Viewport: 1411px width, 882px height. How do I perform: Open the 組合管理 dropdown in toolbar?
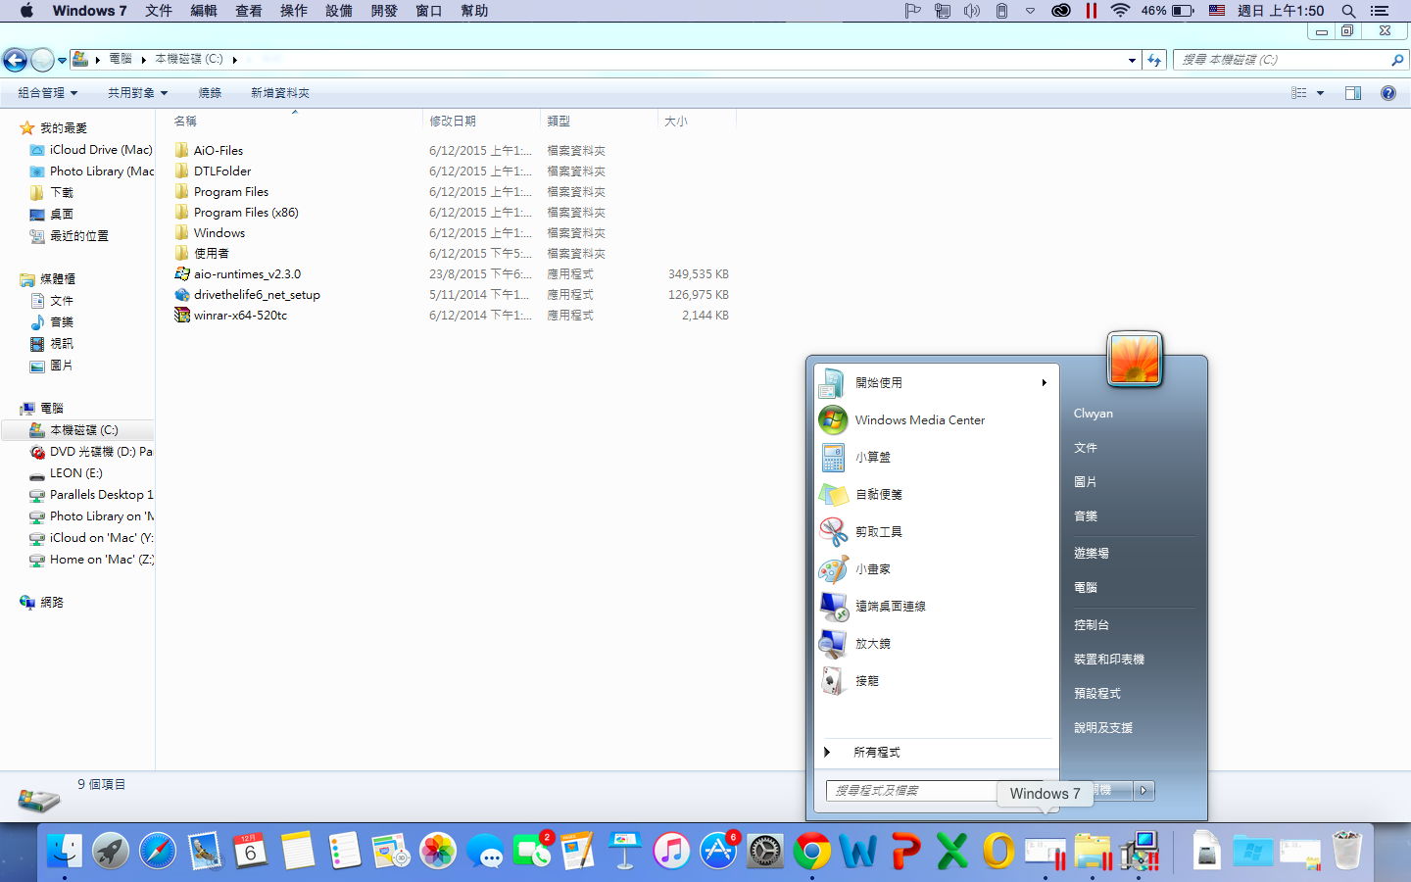click(47, 93)
